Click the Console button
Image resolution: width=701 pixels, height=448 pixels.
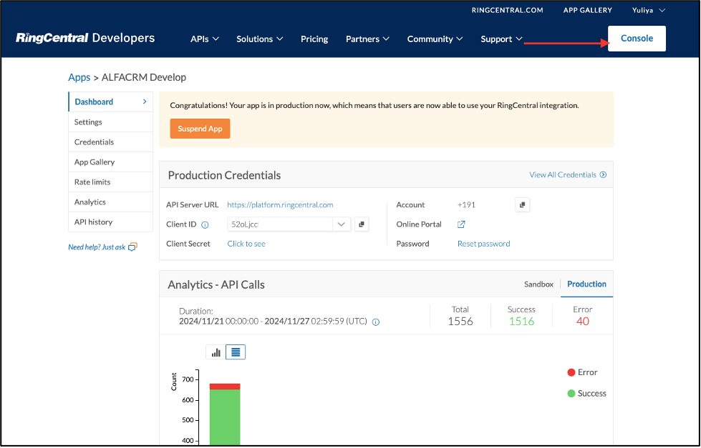[x=637, y=39]
